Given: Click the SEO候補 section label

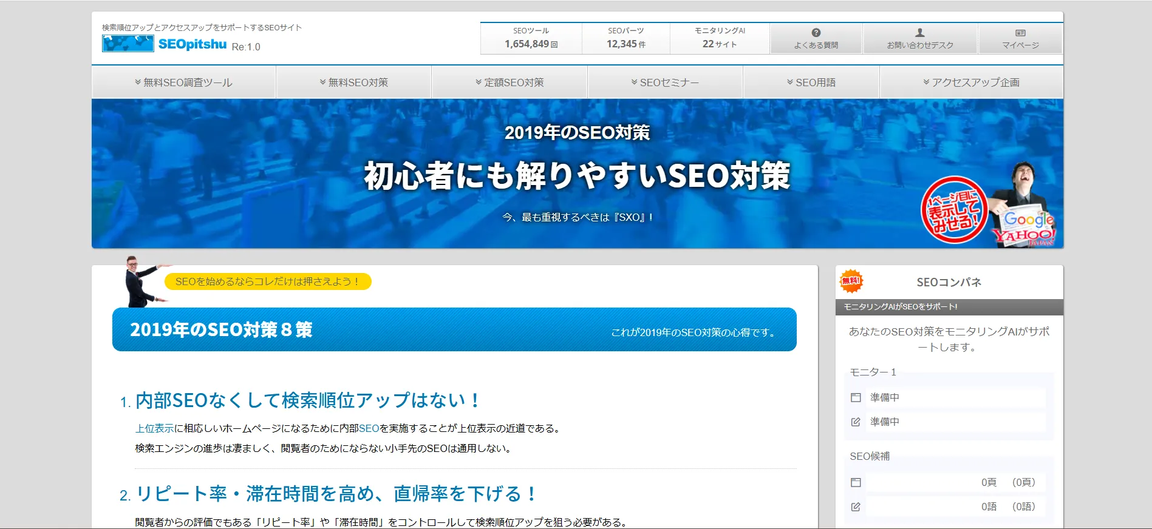Looking at the screenshot, I should pos(870,456).
